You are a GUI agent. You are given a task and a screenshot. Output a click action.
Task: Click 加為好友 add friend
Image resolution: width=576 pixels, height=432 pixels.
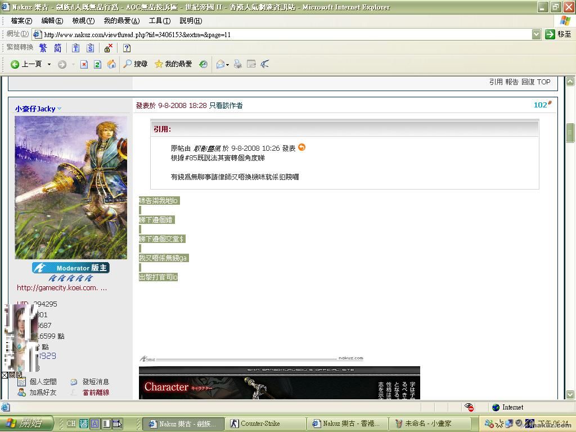pos(43,393)
